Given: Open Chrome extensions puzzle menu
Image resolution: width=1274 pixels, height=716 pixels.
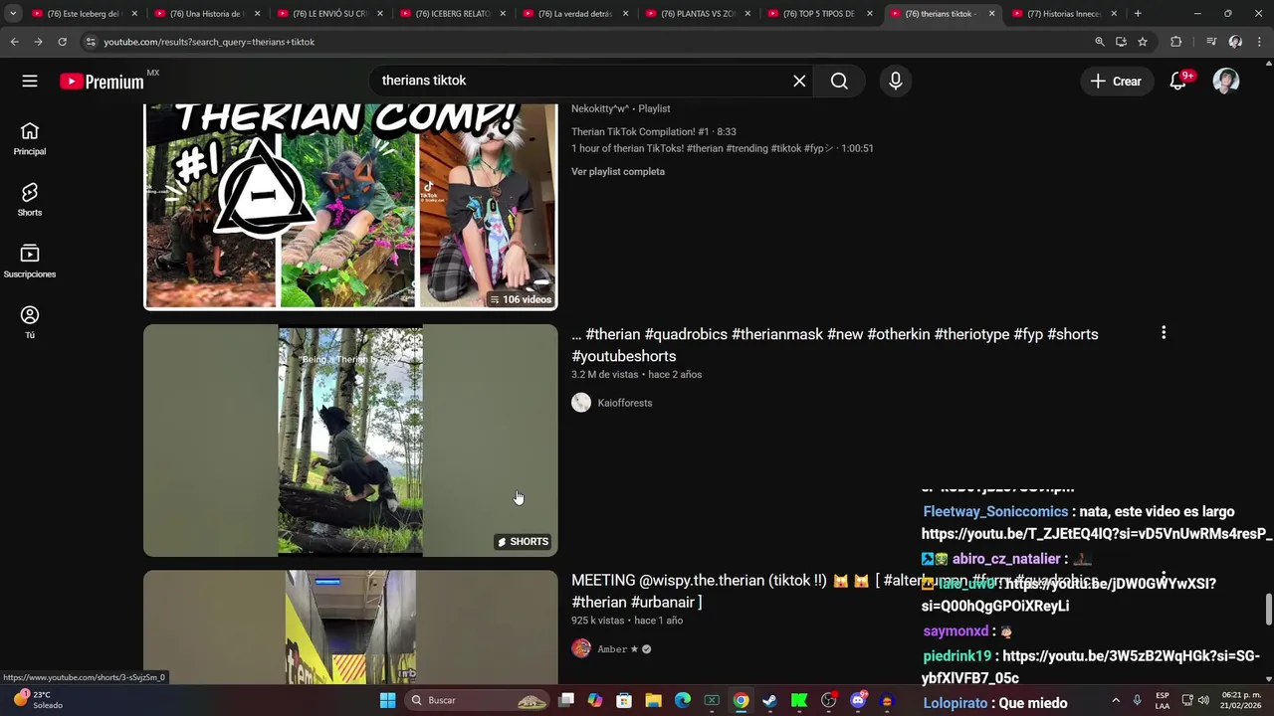Looking at the screenshot, I should pyautogui.click(x=1176, y=42).
